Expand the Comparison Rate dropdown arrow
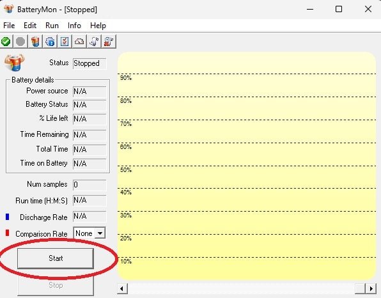Image resolution: width=381 pixels, height=298 pixels. [100, 233]
